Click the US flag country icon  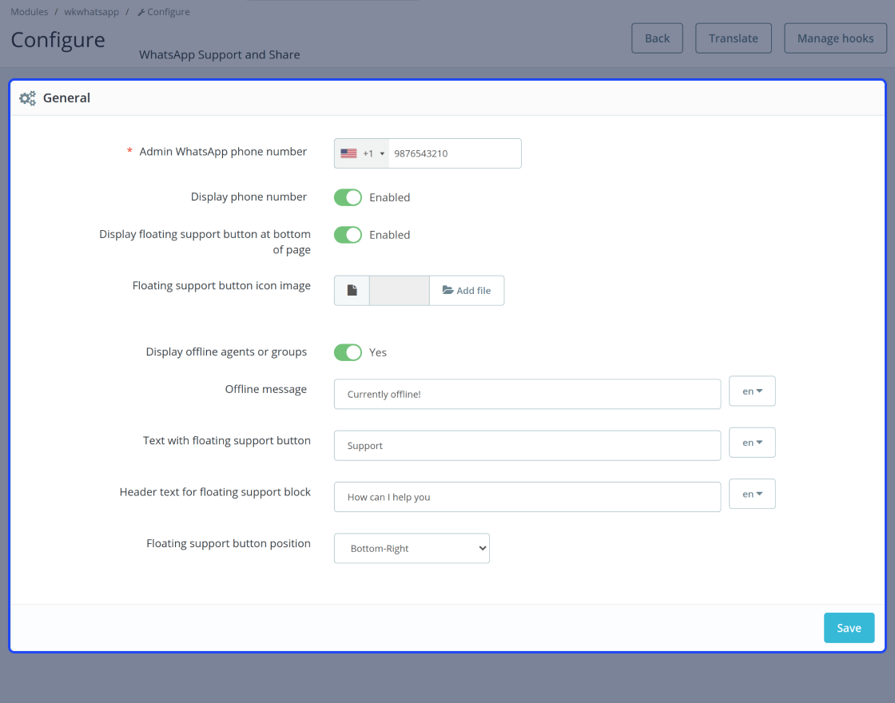[x=348, y=153]
